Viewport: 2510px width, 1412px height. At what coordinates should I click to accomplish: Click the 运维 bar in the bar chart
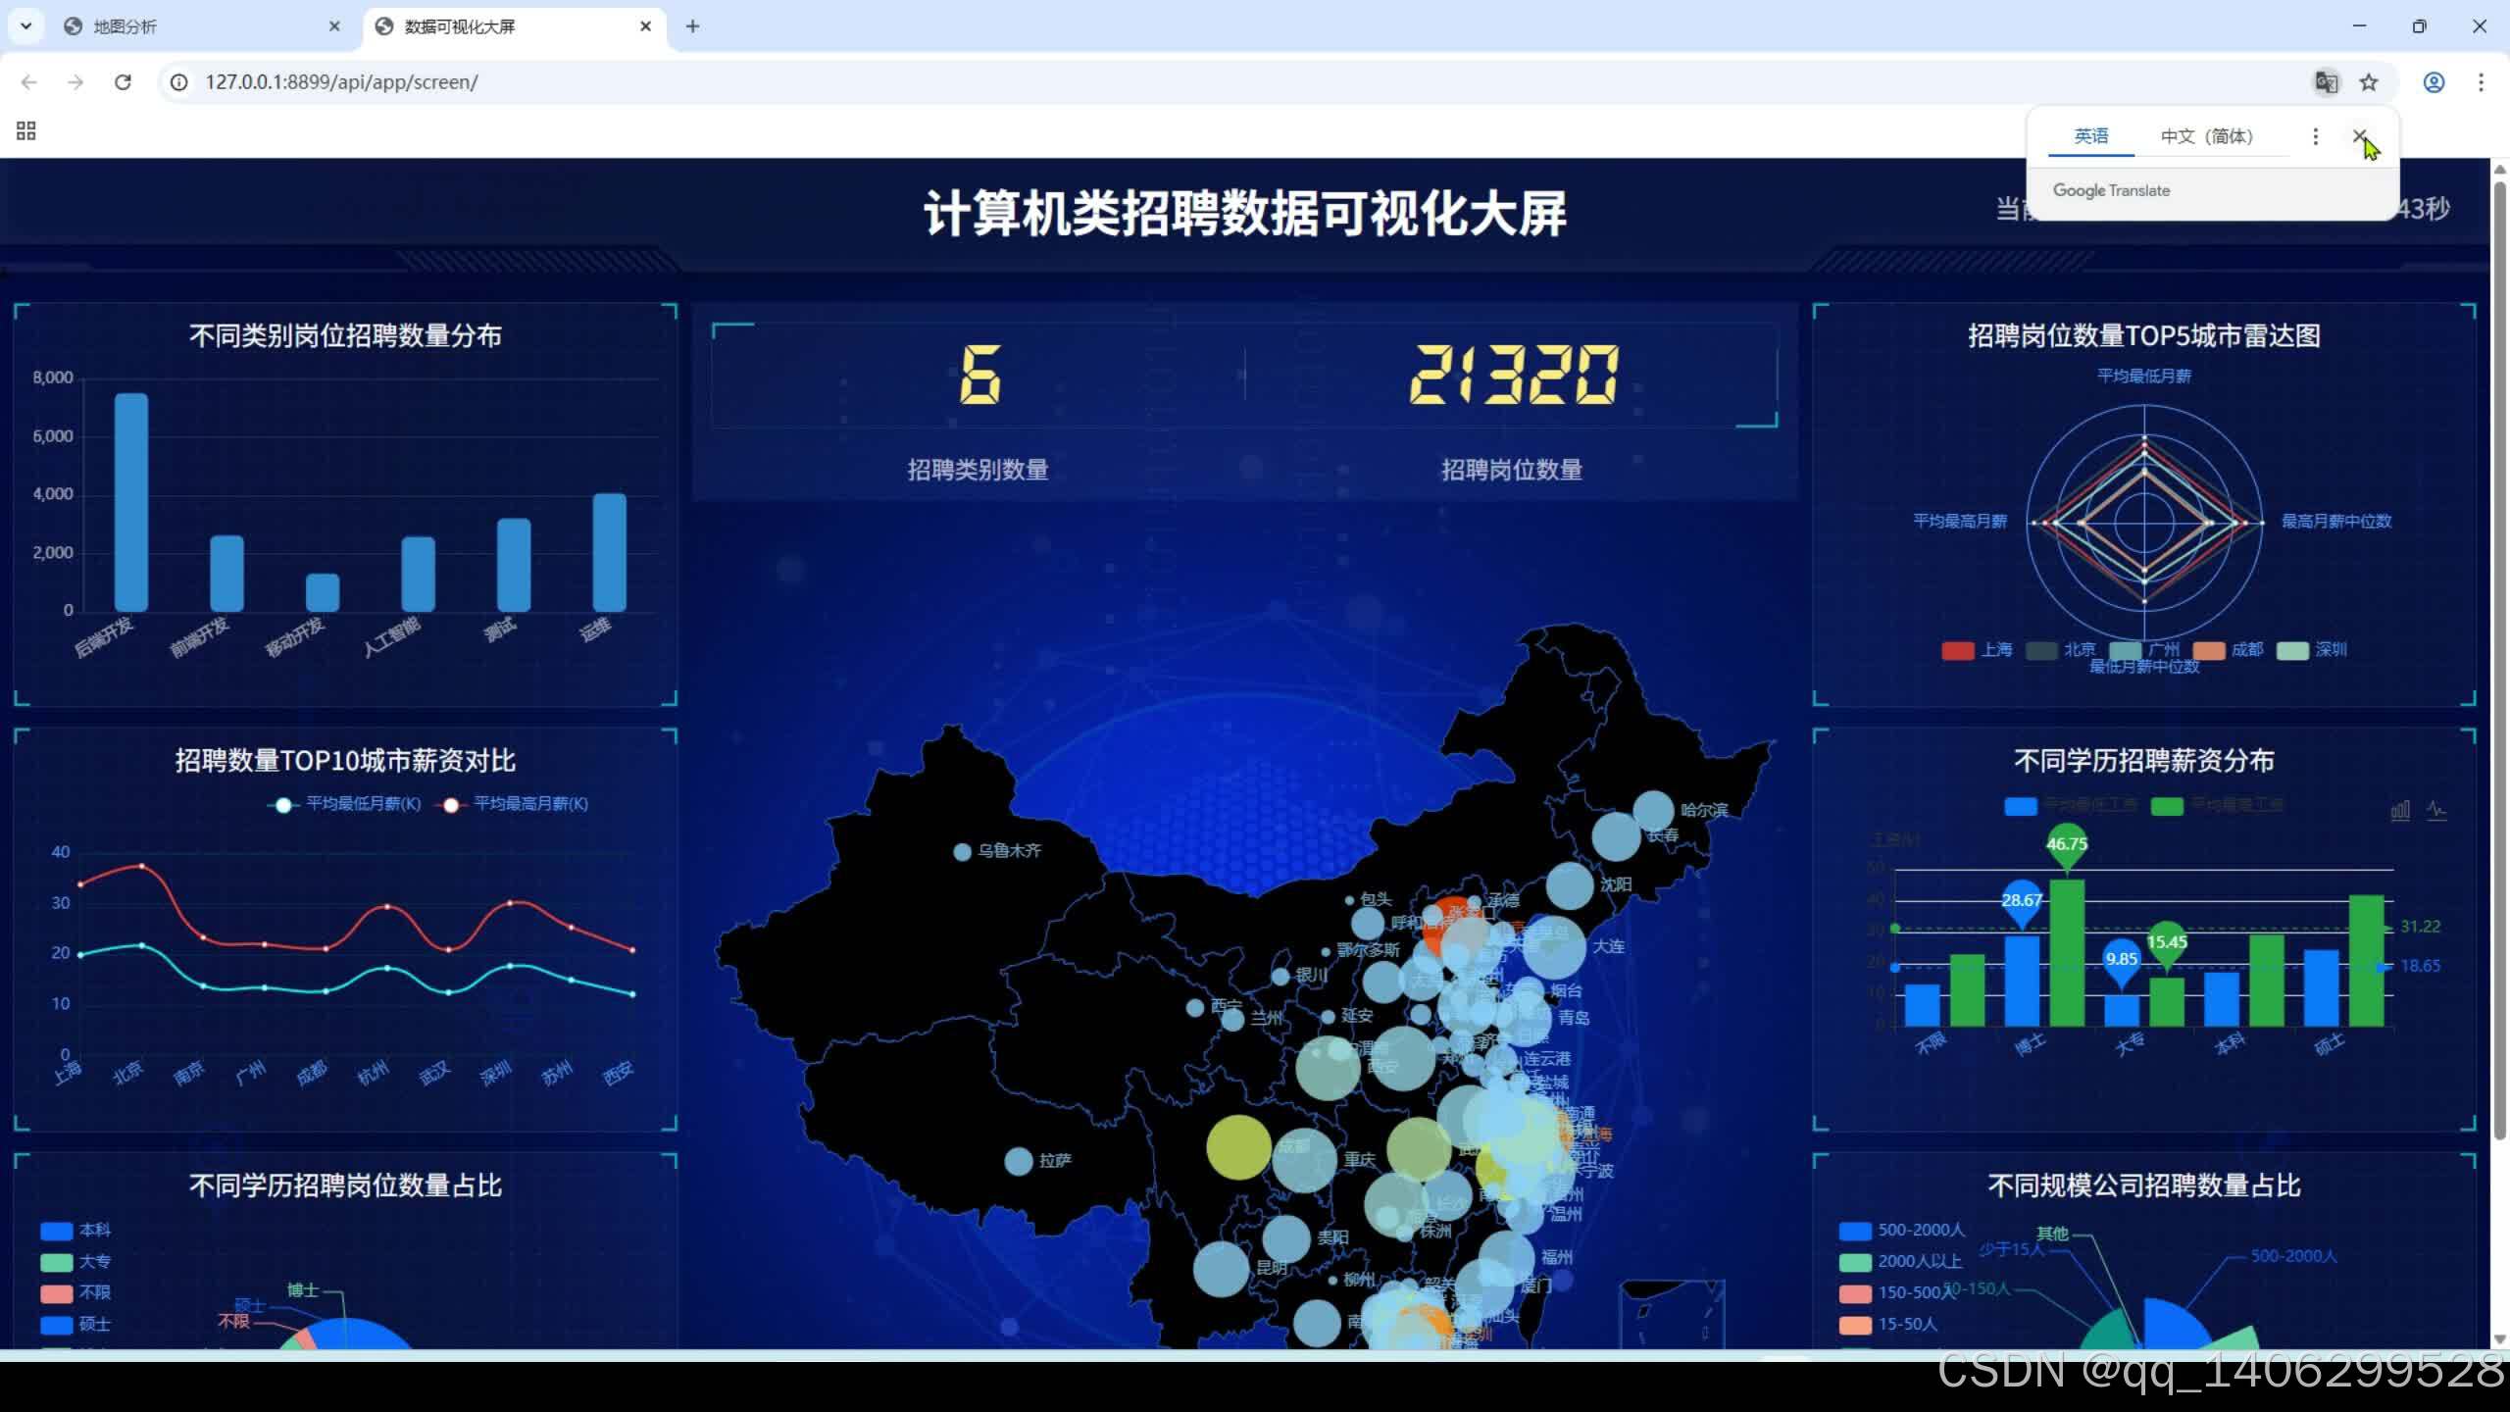coord(610,552)
